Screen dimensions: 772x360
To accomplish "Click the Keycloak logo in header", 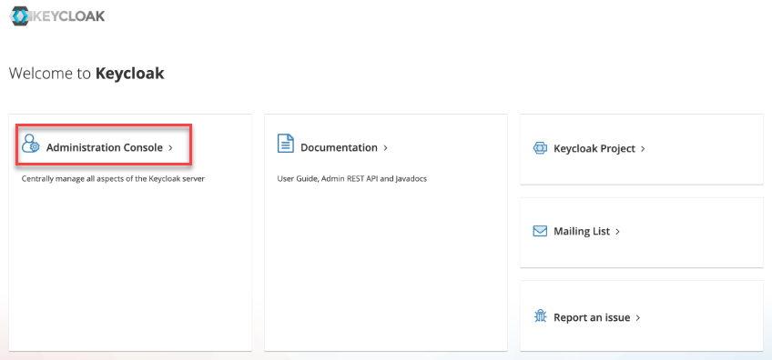I will 57,15.
